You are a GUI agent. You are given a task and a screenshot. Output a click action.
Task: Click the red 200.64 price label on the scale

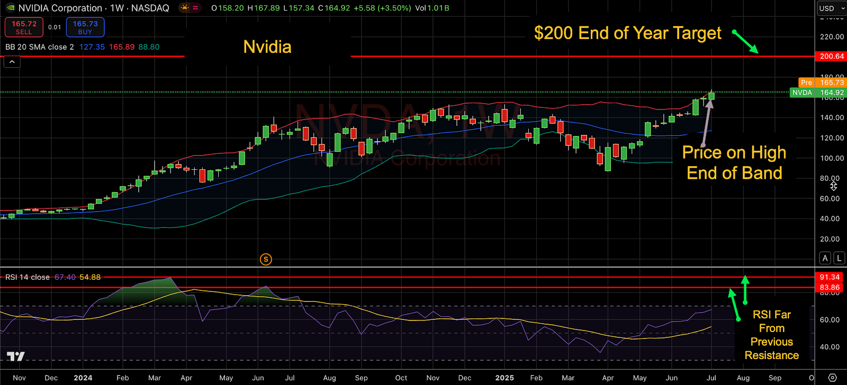[831, 56]
